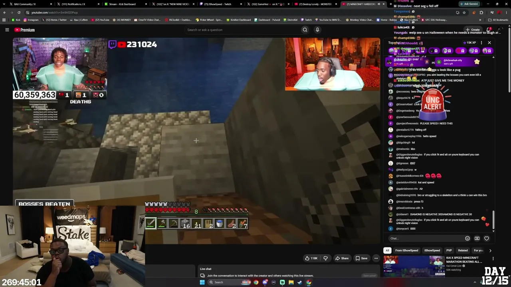The height and width of the screenshot is (287, 511).
Task: Open options for Kai X Speed video
Action: pyautogui.click(x=493, y=259)
